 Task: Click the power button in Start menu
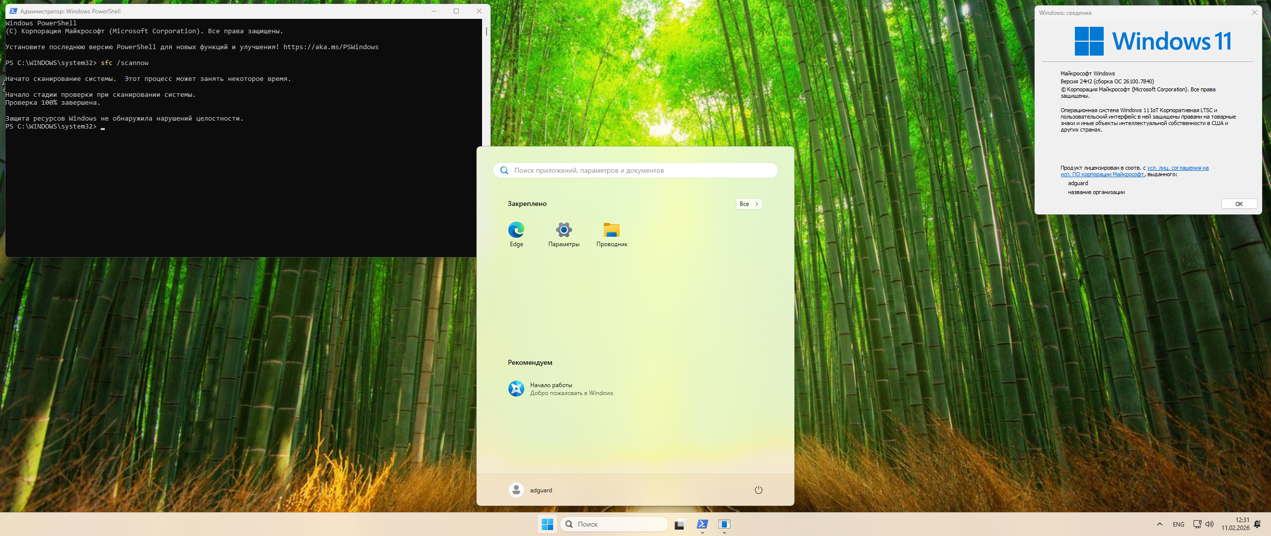point(758,490)
